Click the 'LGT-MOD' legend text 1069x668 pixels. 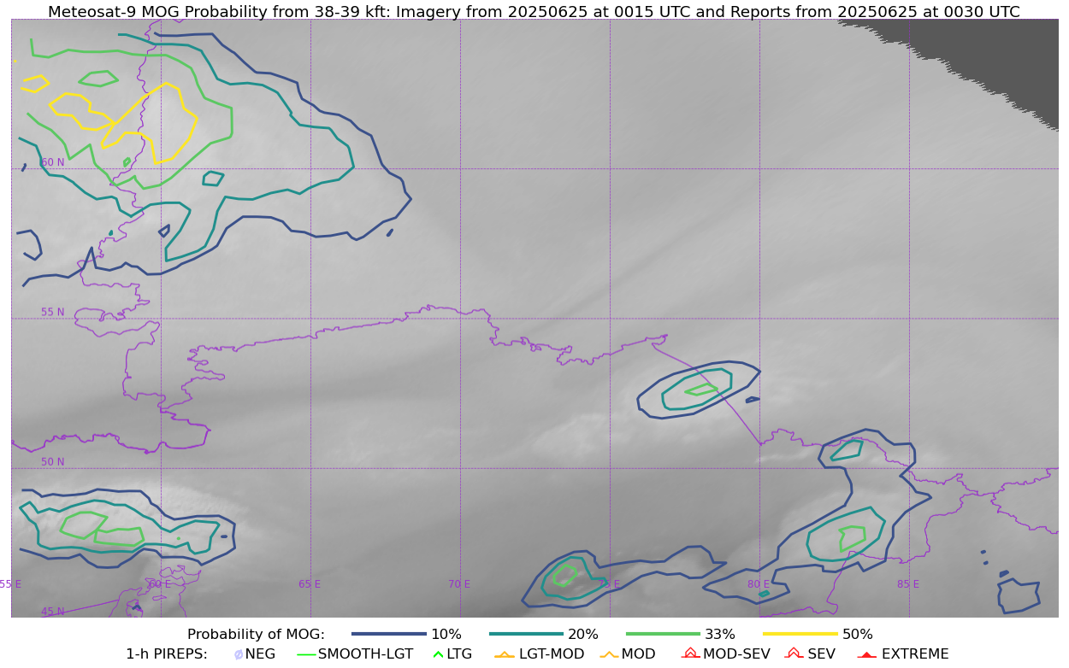click(552, 654)
